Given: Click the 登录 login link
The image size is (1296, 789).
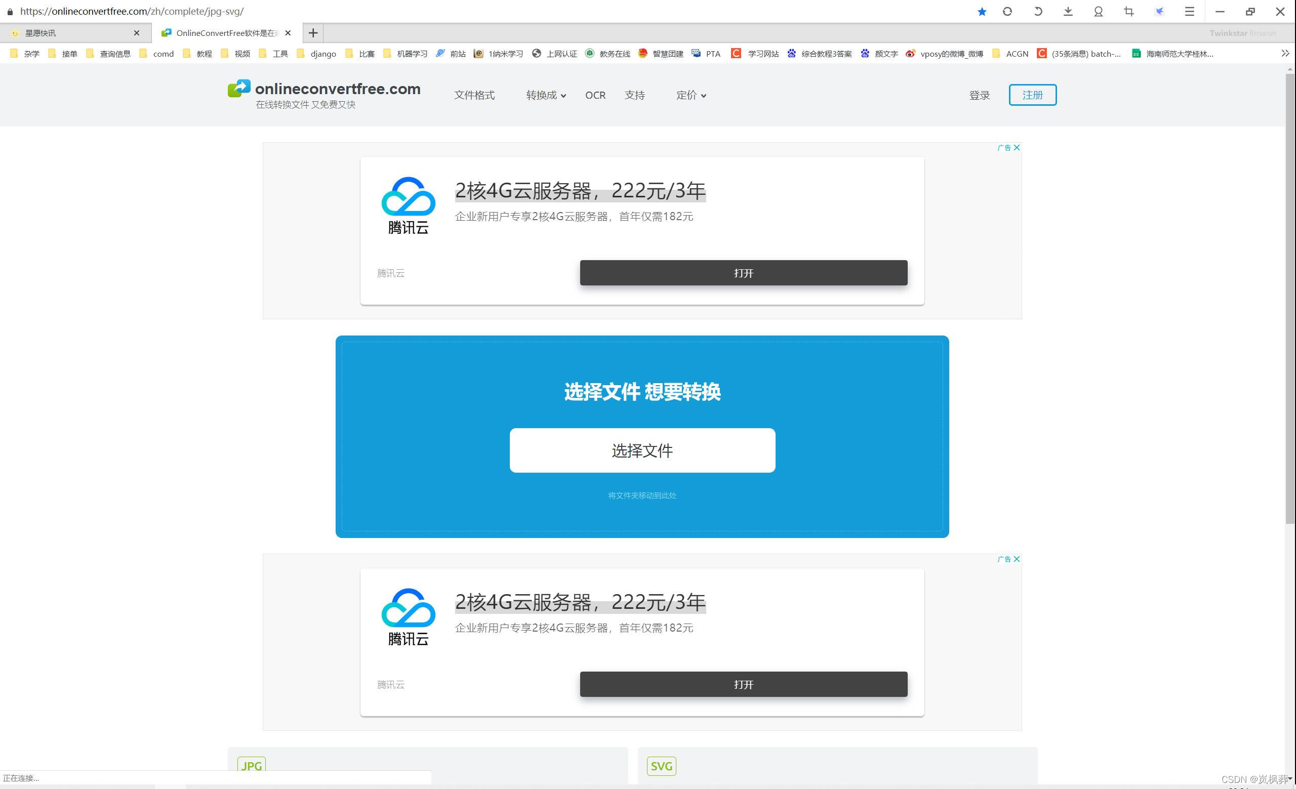Looking at the screenshot, I should [979, 95].
